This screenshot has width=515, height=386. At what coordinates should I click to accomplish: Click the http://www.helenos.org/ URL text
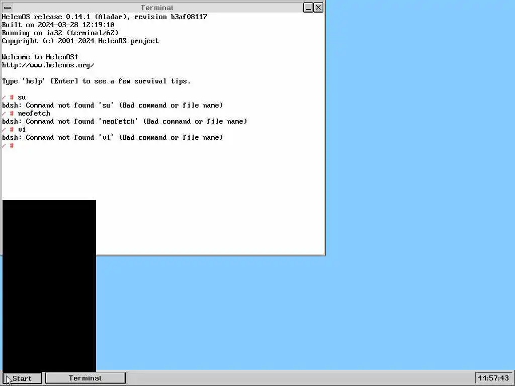pyautogui.click(x=48, y=65)
